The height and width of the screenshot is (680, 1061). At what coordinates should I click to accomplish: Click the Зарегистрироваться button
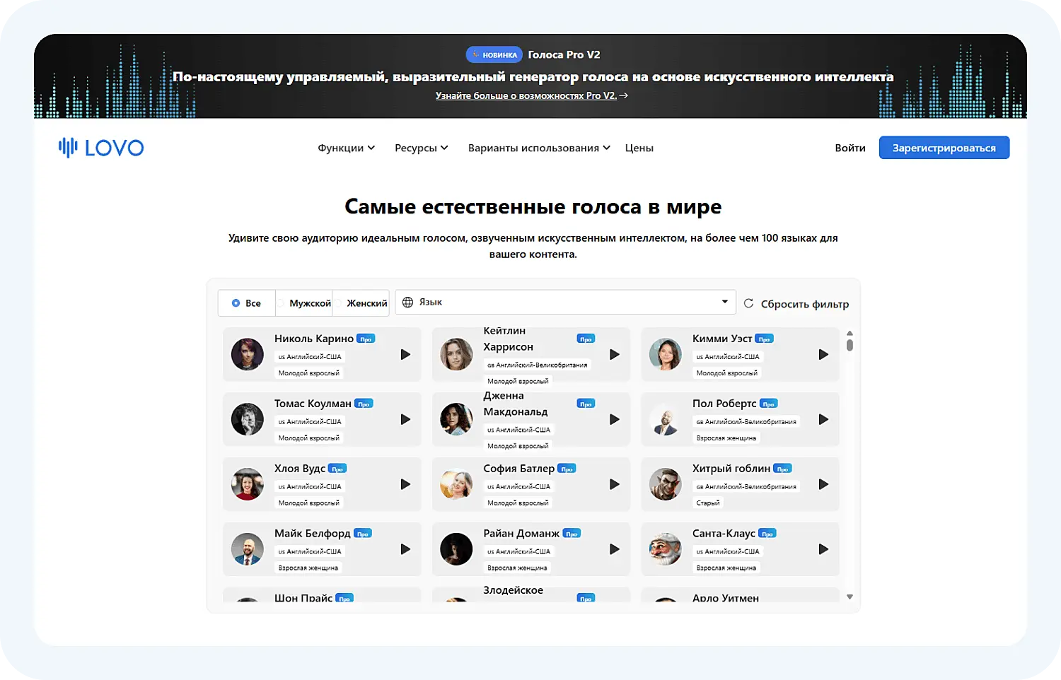[944, 148]
